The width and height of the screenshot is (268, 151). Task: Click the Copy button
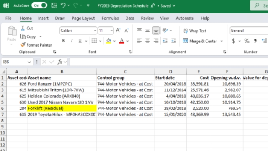(28, 36)
